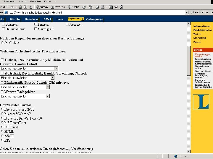Open the Sprachberatung service link
Viewport: 213px width, 159px height.
tap(203, 59)
